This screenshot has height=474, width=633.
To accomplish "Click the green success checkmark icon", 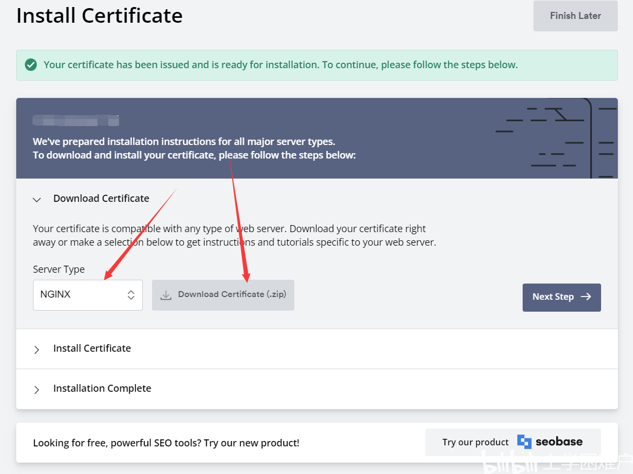I will tap(31, 64).
